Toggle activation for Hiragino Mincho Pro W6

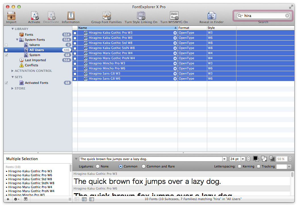pos(75,69)
